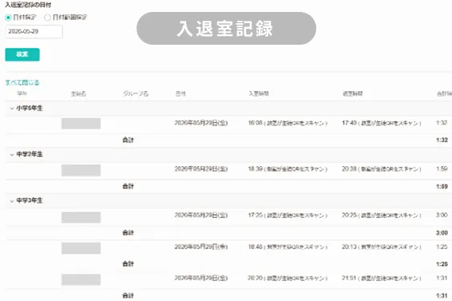Viewport: 452px width, 301px height.
Task: Collapse the 中学3年生 group
Action: pos(12,200)
